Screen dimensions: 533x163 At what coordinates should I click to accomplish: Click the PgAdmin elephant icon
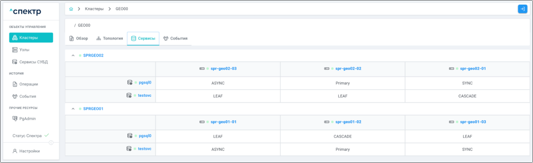point(15,119)
